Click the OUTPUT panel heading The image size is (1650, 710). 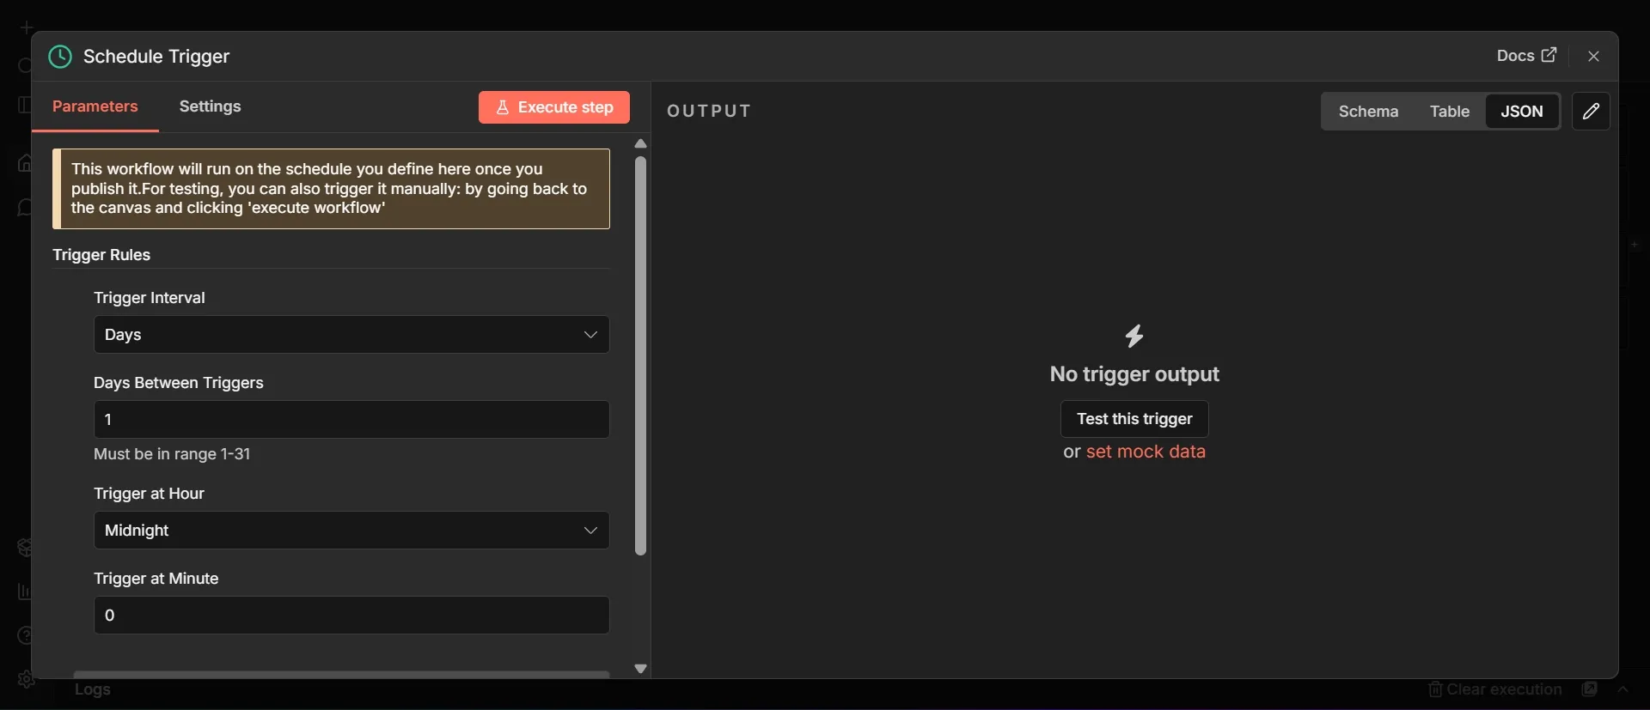point(709,111)
